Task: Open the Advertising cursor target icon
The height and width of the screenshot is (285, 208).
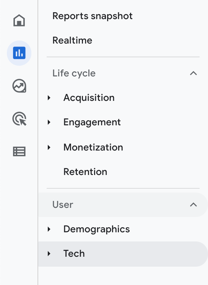Action: [x=19, y=119]
